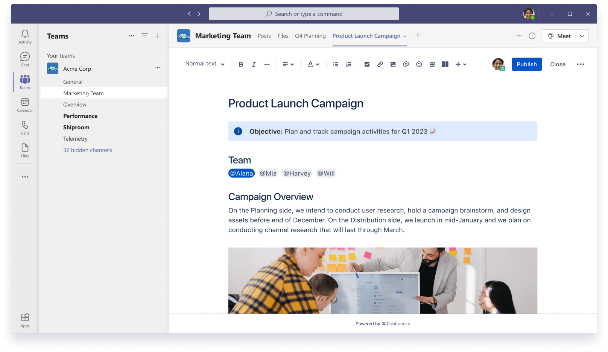608x352 pixels.
Task: Expand the insert element plus menu
Action: (461, 64)
